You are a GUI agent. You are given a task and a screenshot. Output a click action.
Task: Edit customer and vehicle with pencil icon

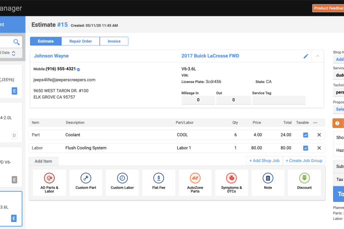[306, 56]
